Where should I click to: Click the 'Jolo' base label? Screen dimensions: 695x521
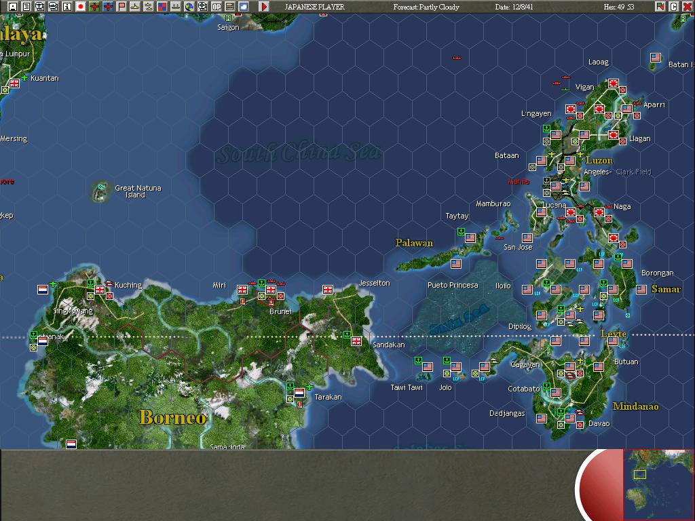[x=445, y=387]
